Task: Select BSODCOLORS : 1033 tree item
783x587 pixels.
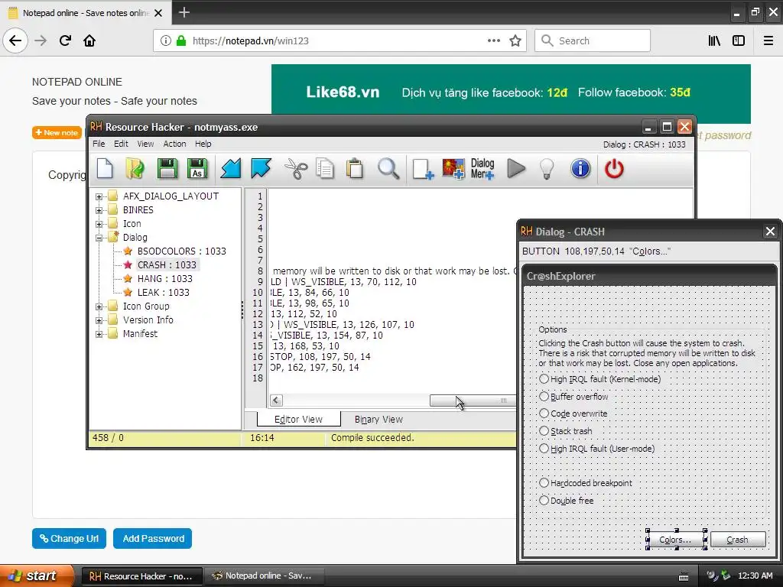Action: coord(181,251)
